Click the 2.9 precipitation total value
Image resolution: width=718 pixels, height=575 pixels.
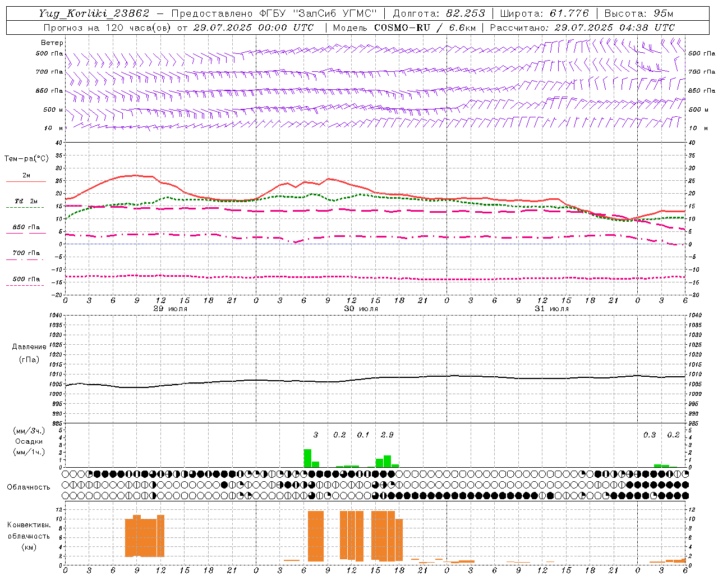click(387, 435)
